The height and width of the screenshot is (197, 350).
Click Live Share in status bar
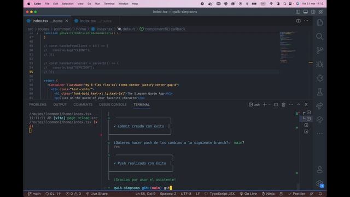pyautogui.click(x=97, y=194)
